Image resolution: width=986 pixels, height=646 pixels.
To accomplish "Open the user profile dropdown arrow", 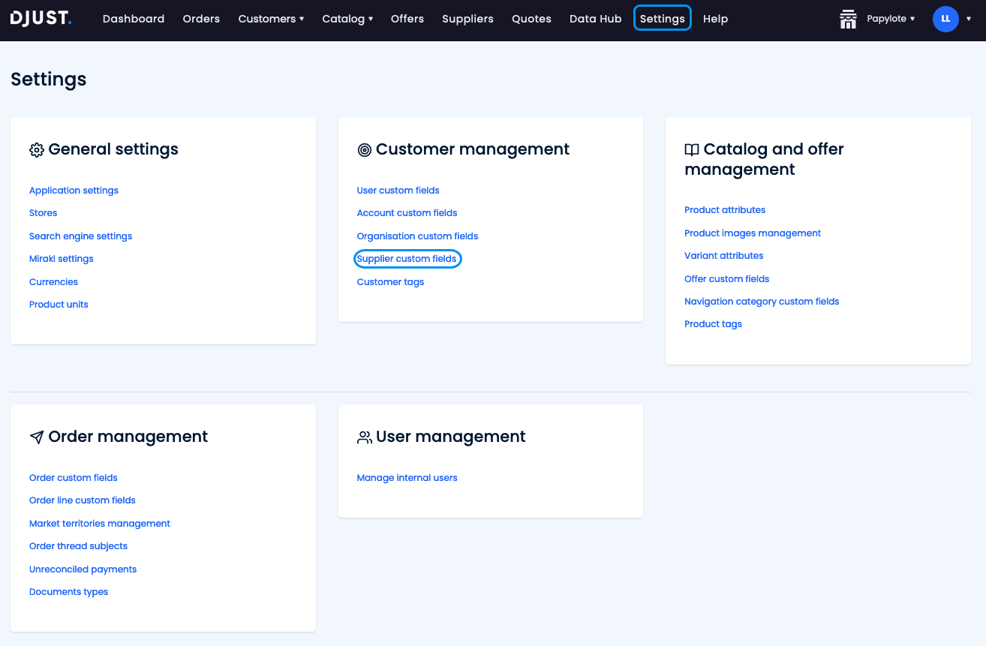I will (969, 19).
